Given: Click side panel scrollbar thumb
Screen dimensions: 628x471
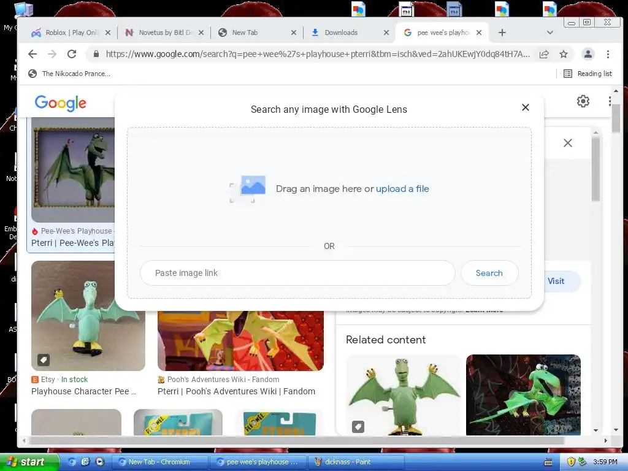Looking at the screenshot, I should click(x=596, y=169).
